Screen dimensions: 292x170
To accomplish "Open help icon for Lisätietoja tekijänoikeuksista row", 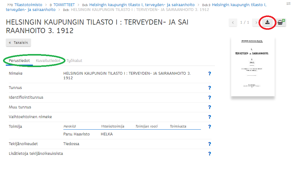I will coord(209,154).
